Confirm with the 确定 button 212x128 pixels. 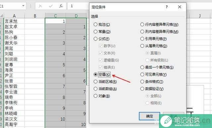tap(149, 116)
